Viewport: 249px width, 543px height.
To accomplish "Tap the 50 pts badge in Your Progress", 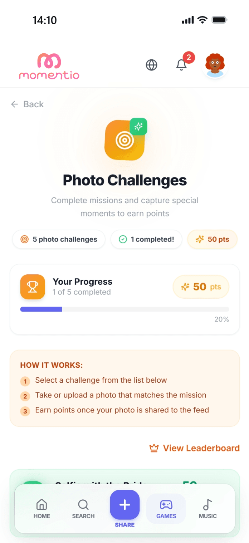I will click(x=201, y=287).
